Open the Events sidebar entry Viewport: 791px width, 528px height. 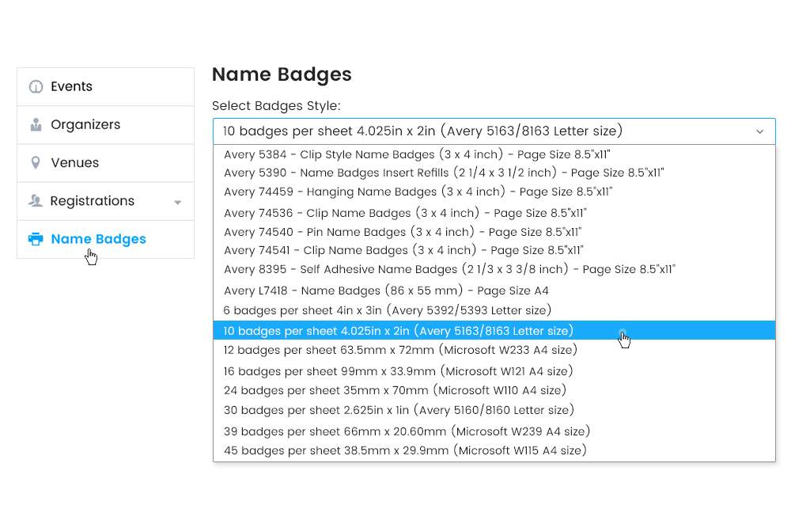tap(71, 86)
